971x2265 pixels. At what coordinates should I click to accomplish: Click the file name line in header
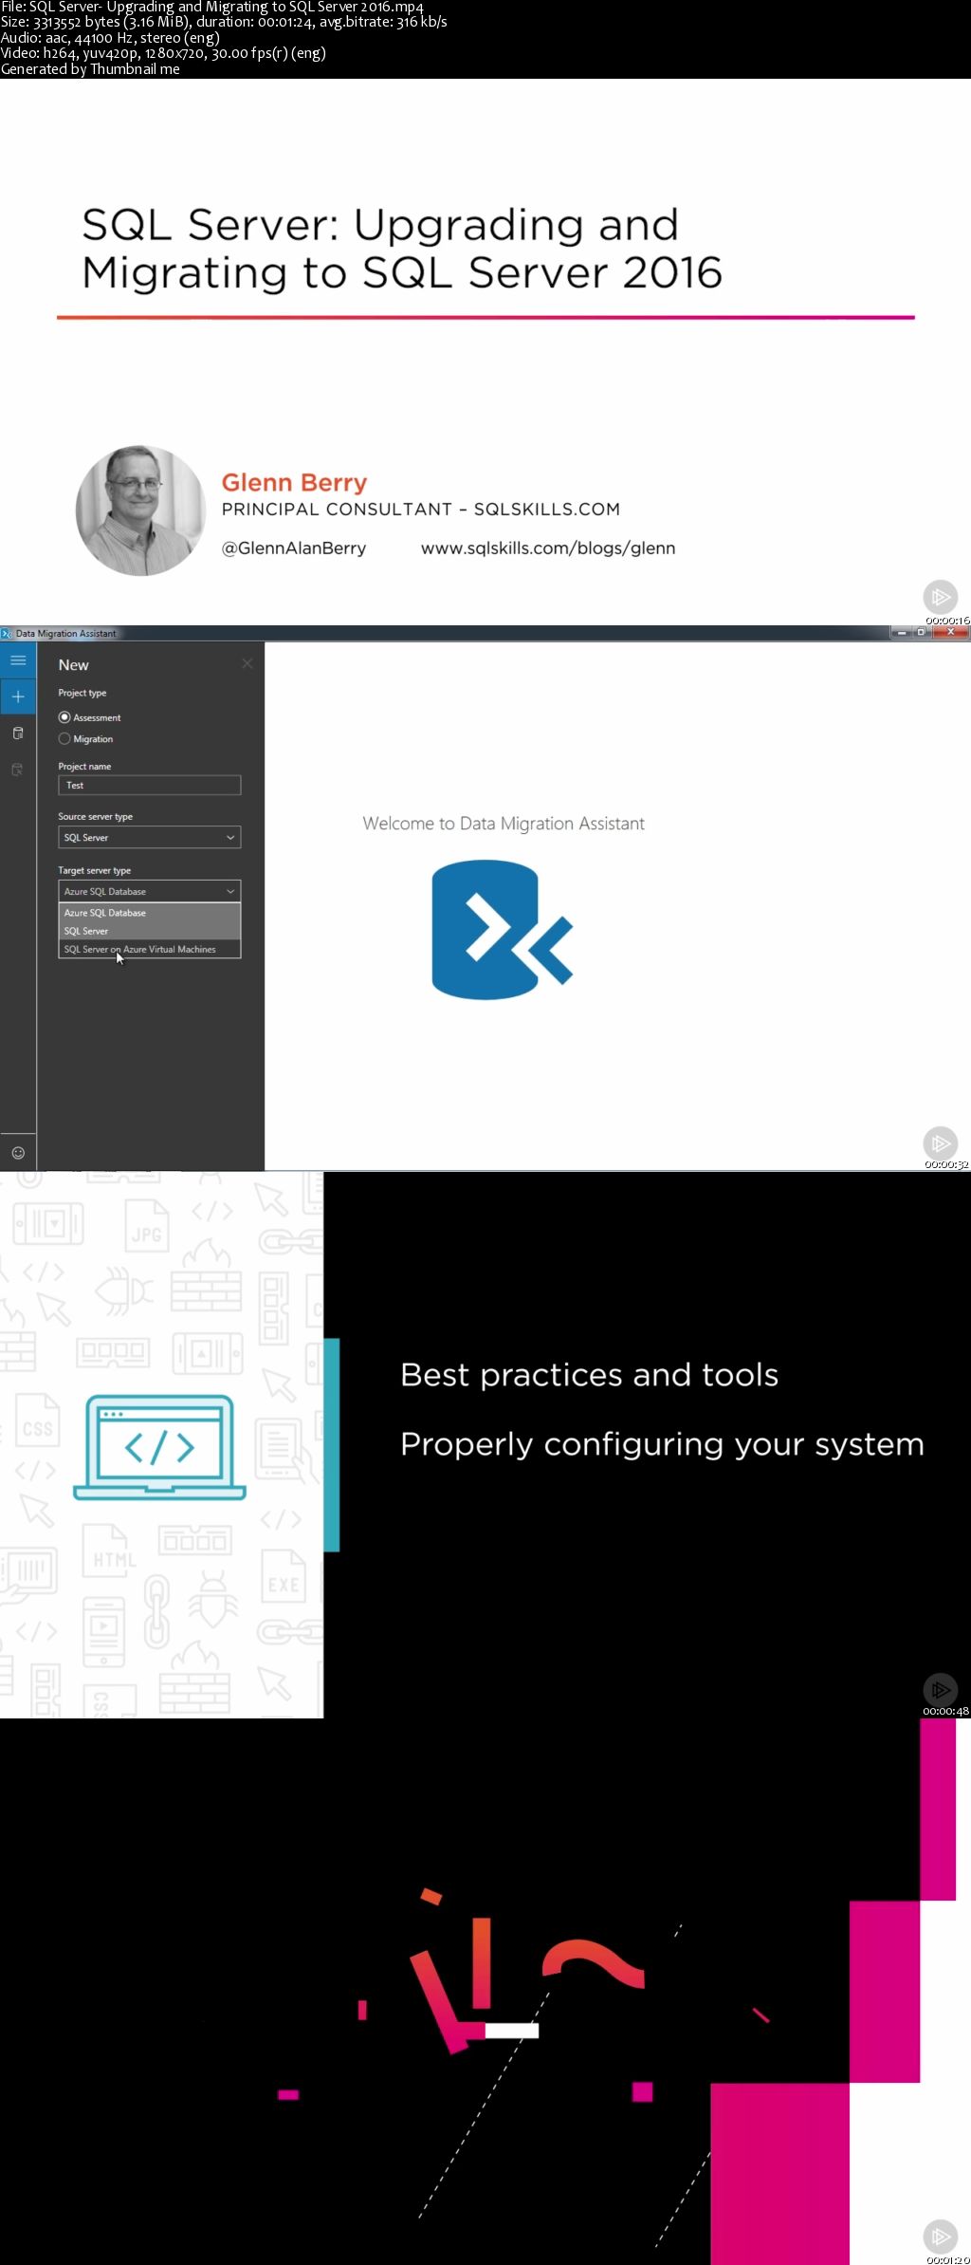click(212, 8)
